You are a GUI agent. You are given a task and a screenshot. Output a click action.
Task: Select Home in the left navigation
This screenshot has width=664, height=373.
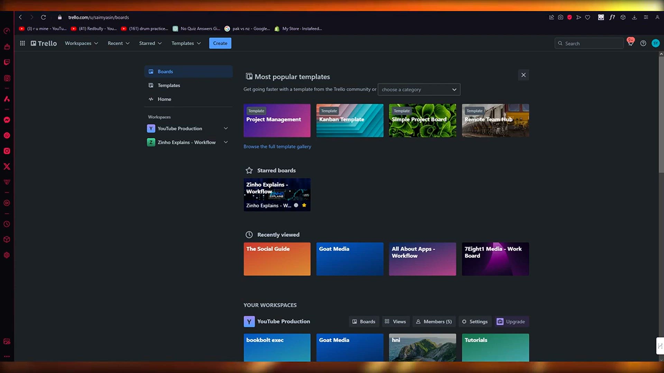[188, 99]
